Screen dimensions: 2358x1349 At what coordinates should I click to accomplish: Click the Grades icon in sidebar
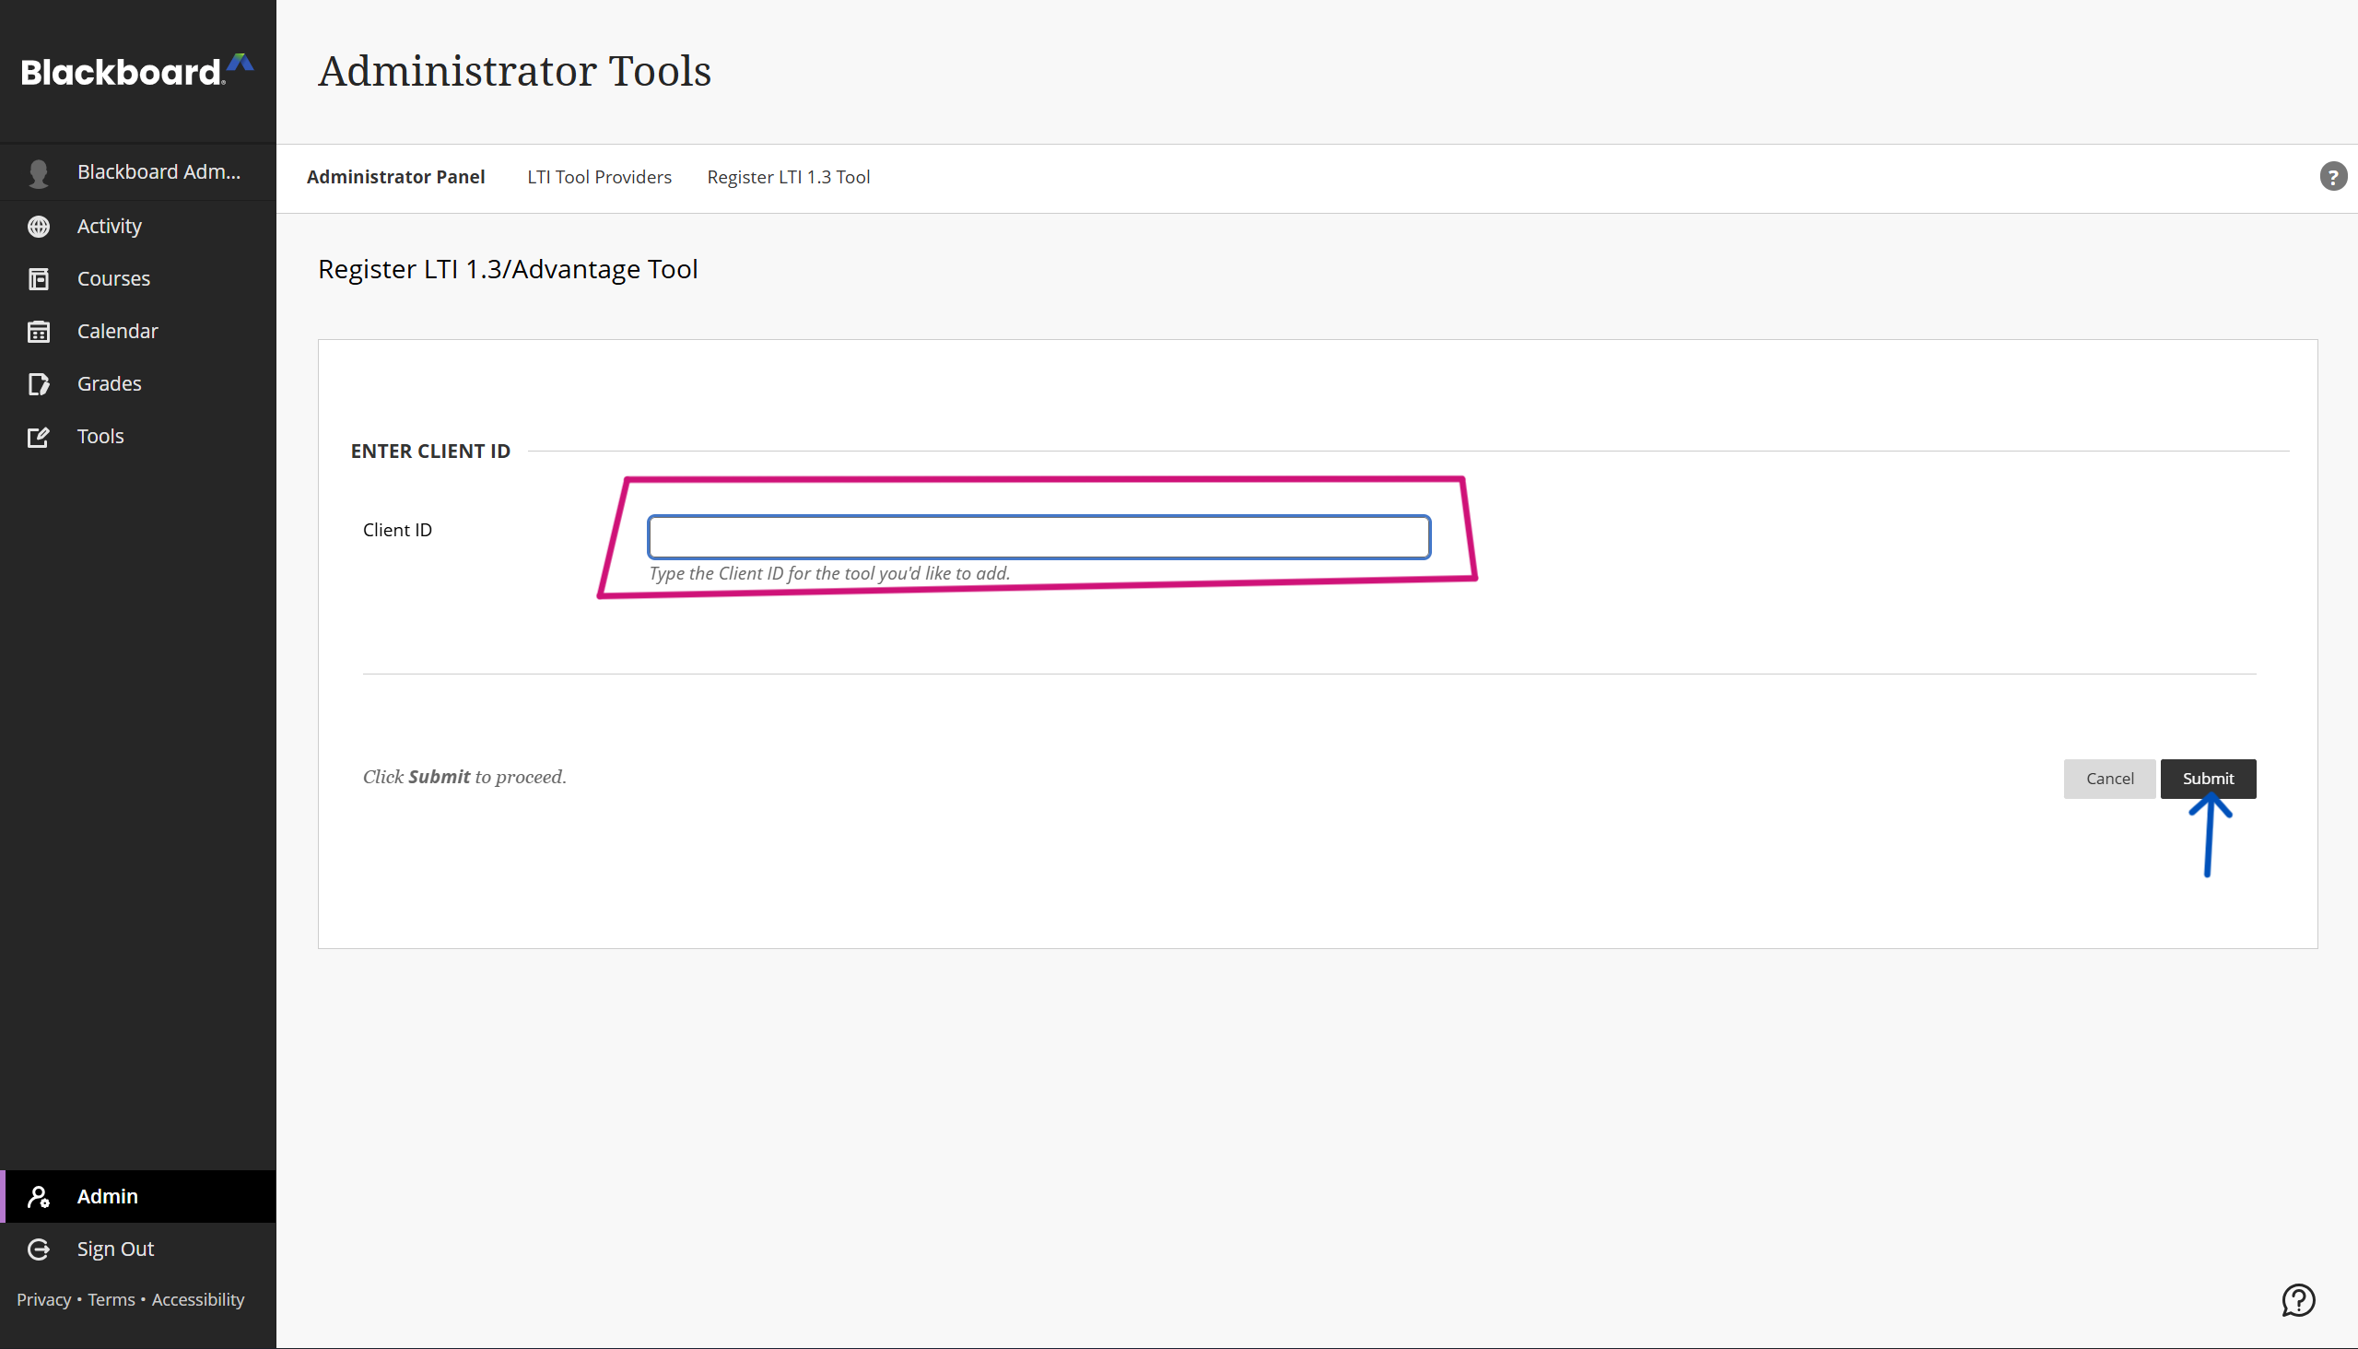pos(39,383)
